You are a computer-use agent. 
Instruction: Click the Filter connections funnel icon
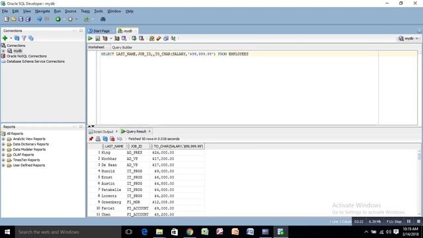coord(24,38)
